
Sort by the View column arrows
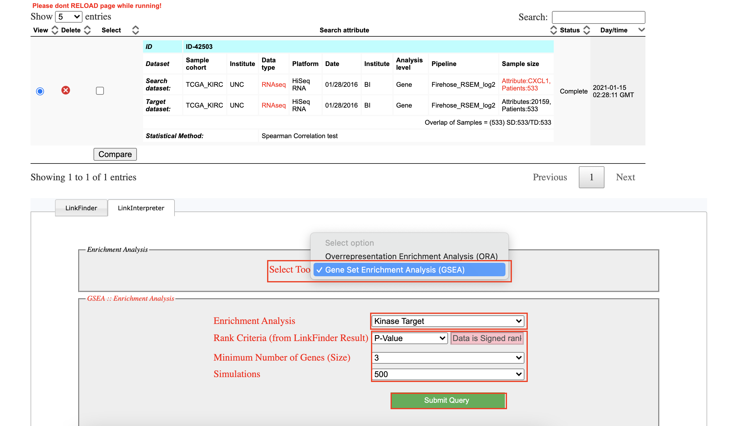click(x=55, y=30)
